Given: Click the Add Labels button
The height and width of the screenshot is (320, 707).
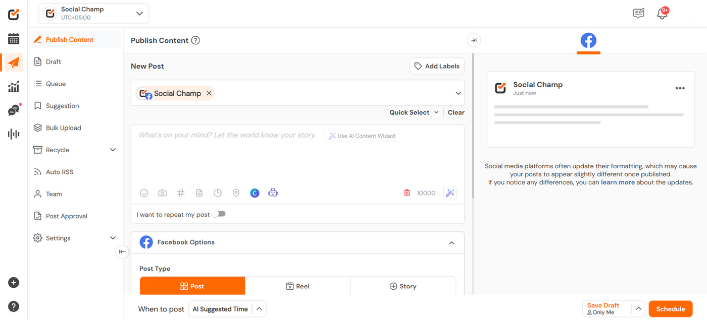Looking at the screenshot, I should coord(437,66).
